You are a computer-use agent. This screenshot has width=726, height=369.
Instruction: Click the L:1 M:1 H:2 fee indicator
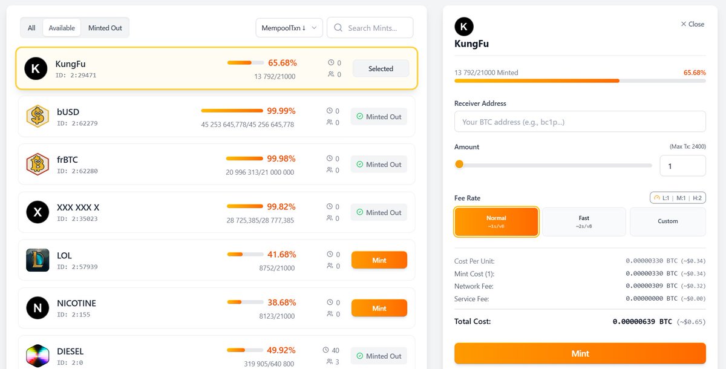click(x=678, y=198)
